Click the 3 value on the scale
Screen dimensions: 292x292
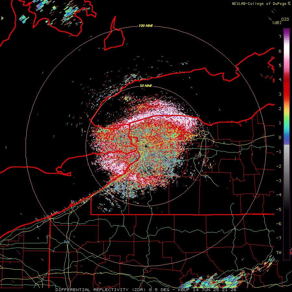point(280,94)
